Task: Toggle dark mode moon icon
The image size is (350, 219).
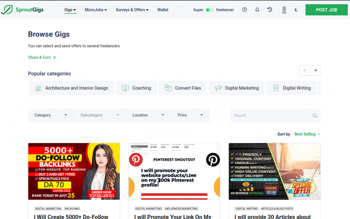Action: tap(296, 10)
